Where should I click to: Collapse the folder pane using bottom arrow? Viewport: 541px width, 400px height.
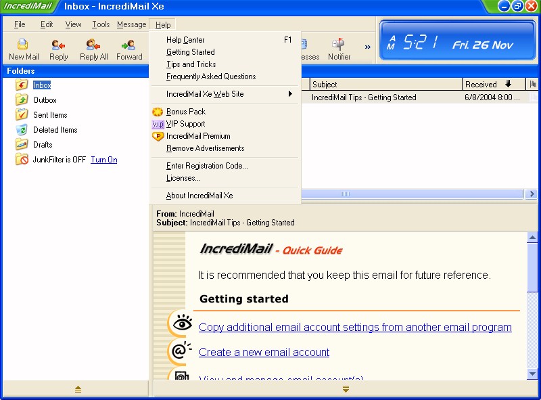(78, 389)
